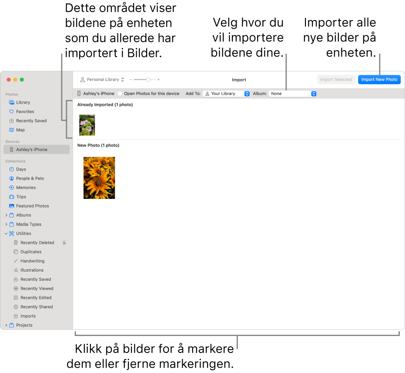Open Featured Photos icon
This screenshot has width=405, height=373.
pyautogui.click(x=12, y=206)
